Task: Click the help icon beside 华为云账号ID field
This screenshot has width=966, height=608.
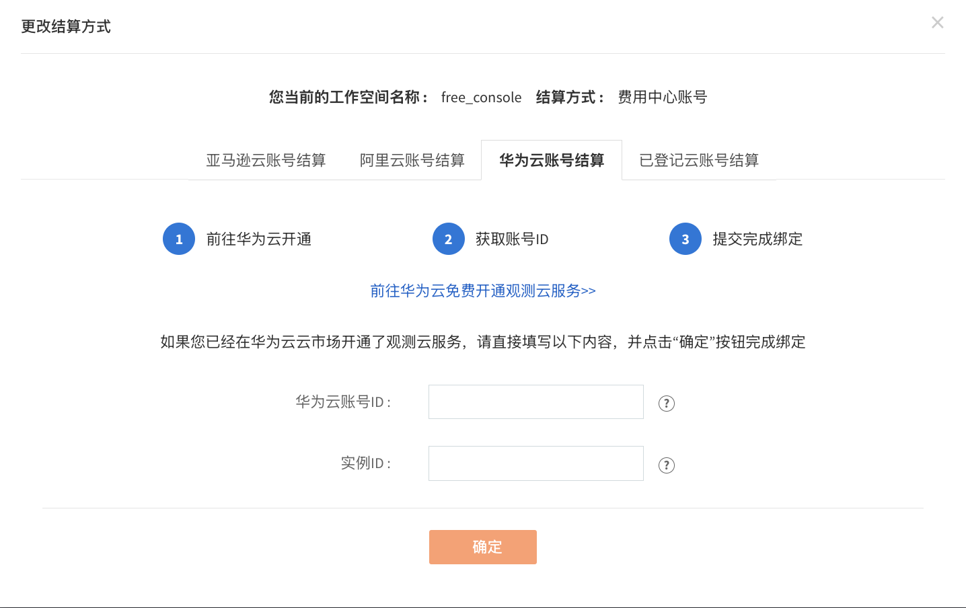Action: pyautogui.click(x=667, y=404)
